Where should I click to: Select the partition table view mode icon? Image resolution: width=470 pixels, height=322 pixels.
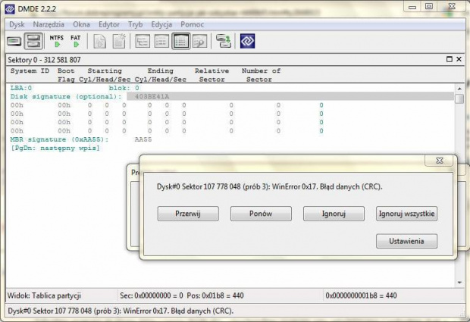(x=181, y=41)
